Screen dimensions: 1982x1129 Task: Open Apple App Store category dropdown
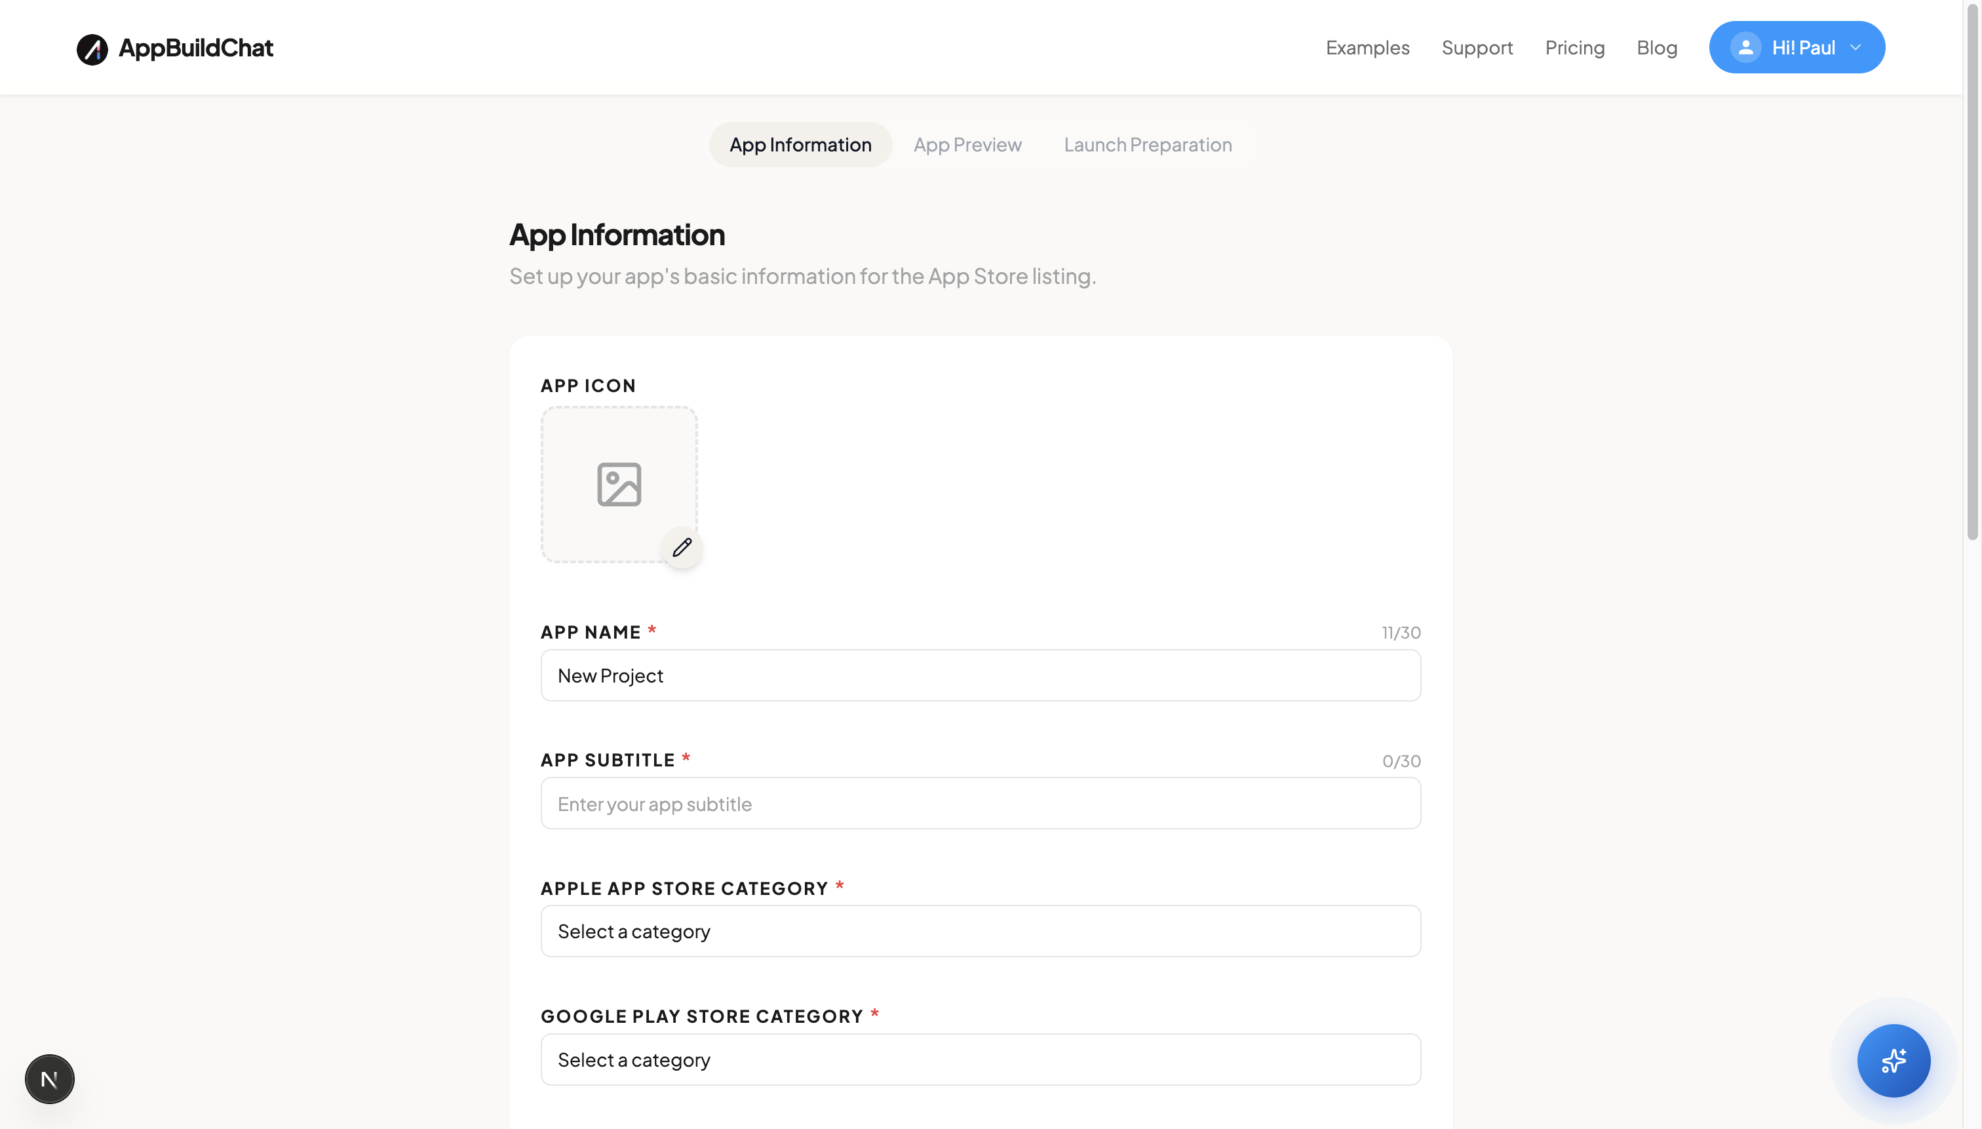pos(980,931)
